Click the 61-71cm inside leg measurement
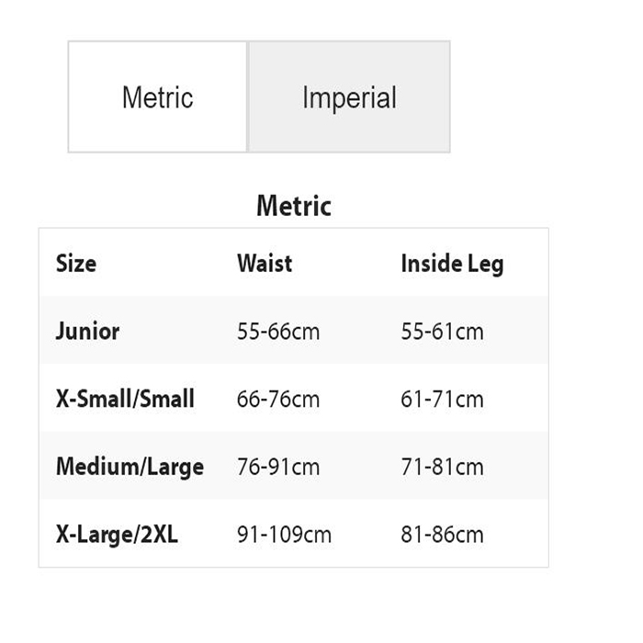The width and height of the screenshot is (643, 643). tap(442, 400)
